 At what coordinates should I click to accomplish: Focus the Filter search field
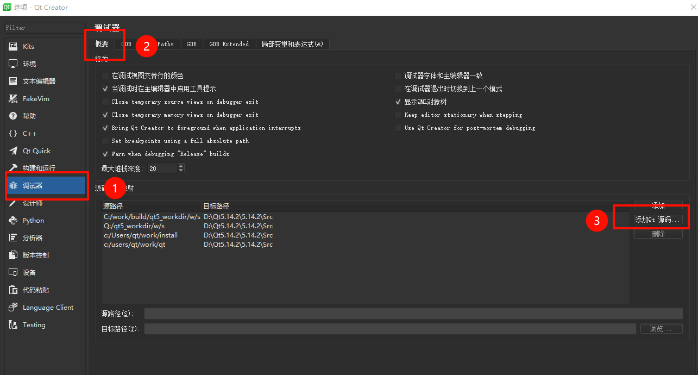point(45,28)
